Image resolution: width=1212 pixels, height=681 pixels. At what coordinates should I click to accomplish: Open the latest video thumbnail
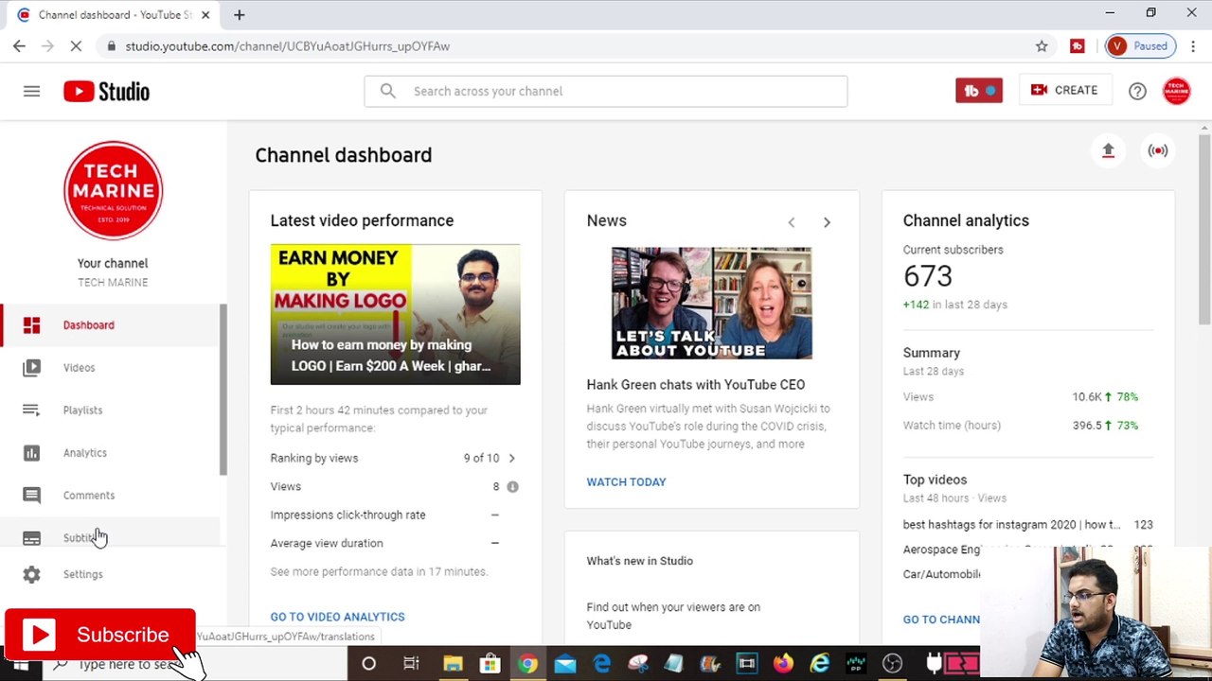tap(395, 314)
